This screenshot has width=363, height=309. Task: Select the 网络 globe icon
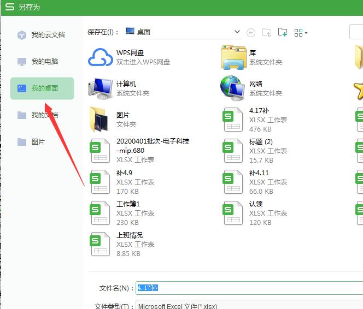(x=233, y=88)
